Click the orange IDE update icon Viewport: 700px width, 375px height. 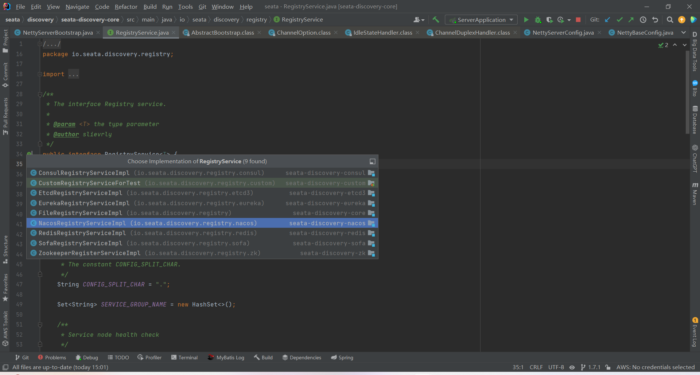pyautogui.click(x=682, y=20)
